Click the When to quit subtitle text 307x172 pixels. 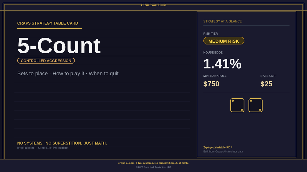104,74
